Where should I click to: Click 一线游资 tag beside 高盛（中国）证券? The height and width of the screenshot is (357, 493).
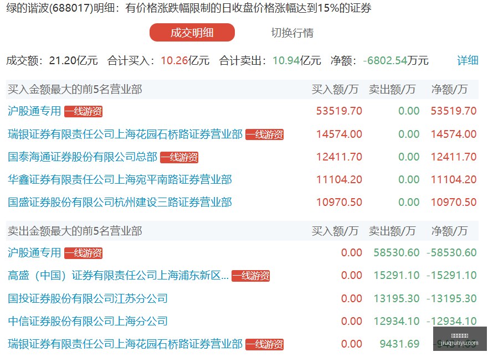tap(250, 276)
